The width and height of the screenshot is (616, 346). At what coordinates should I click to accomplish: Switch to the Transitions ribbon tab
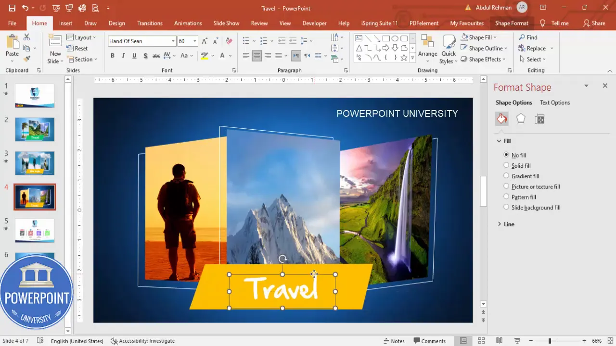(x=150, y=23)
